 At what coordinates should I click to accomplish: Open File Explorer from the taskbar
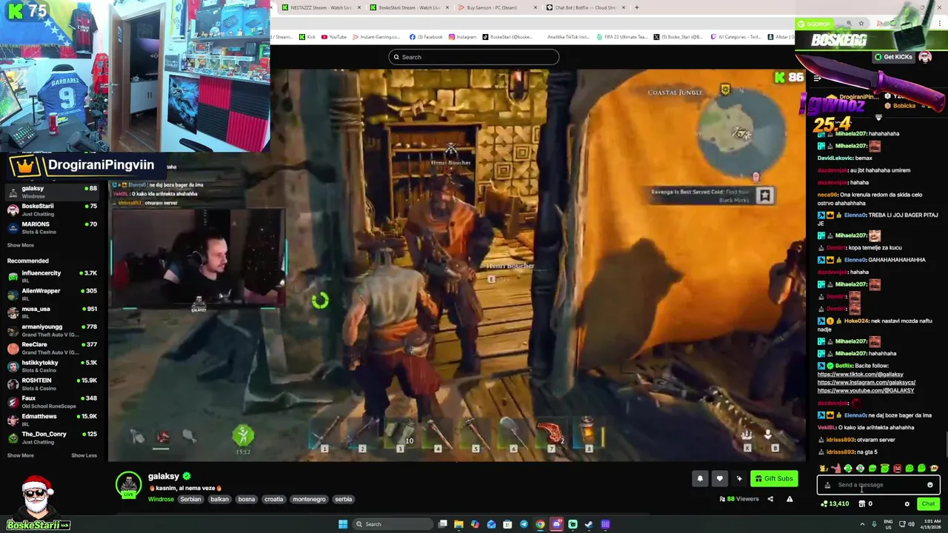pos(458,524)
